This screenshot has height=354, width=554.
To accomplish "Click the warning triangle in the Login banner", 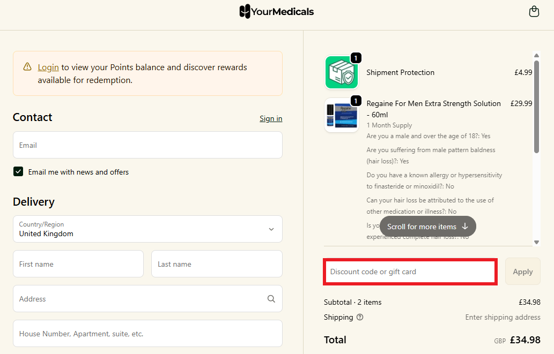I will [27, 66].
